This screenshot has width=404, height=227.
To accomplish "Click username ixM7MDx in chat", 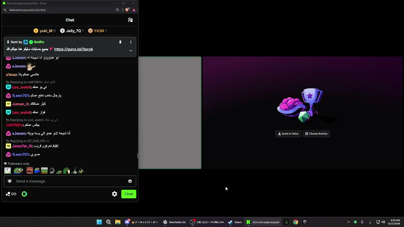I will tap(14, 125).
